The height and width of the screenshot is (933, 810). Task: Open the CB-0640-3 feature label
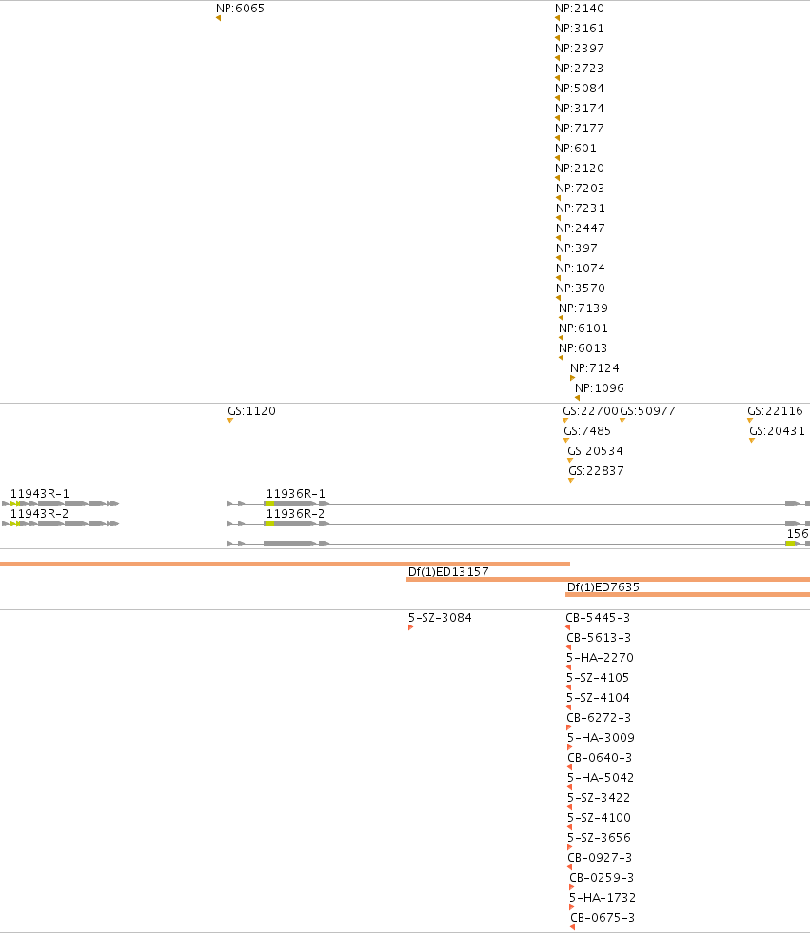600,758
